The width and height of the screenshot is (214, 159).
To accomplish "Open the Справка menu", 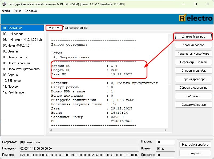I will pyautogui.click(x=31, y=11).
